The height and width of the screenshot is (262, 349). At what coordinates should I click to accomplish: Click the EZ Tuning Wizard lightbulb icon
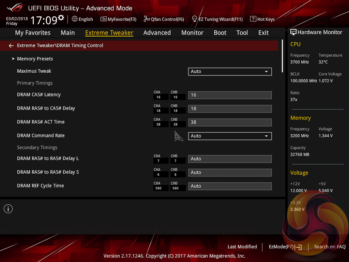194,19
